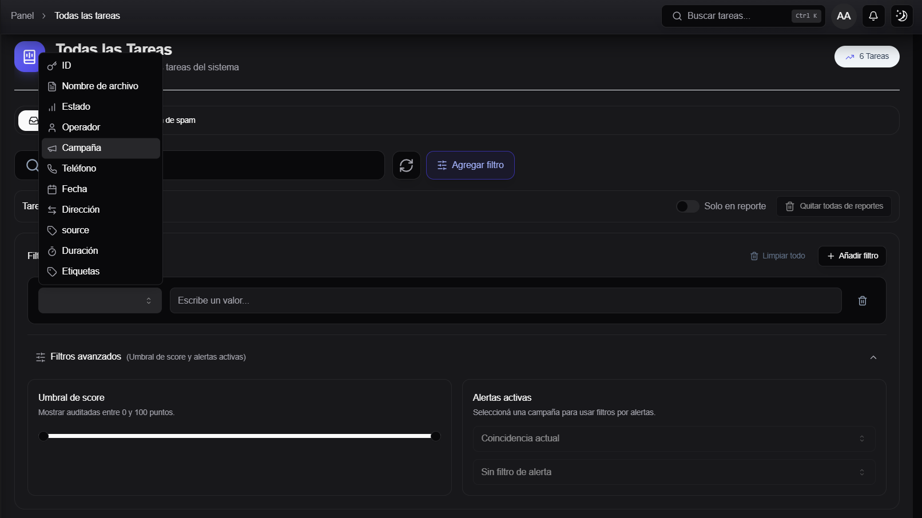The width and height of the screenshot is (922, 518).
Task: Click the Filtros avanzados heading text
Action: (86, 357)
